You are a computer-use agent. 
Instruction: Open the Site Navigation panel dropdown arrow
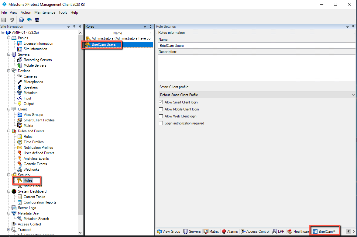tap(69, 27)
